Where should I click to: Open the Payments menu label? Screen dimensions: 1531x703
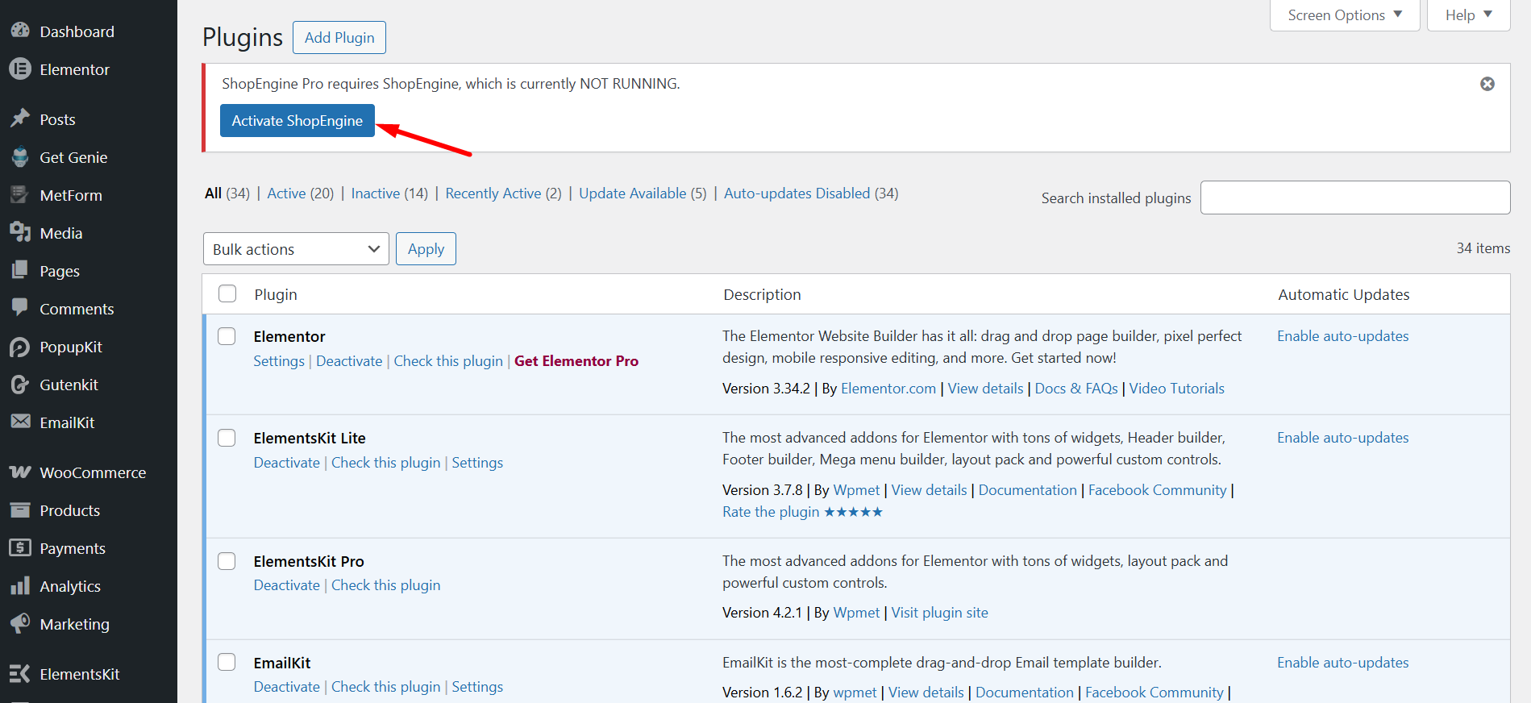tap(73, 548)
